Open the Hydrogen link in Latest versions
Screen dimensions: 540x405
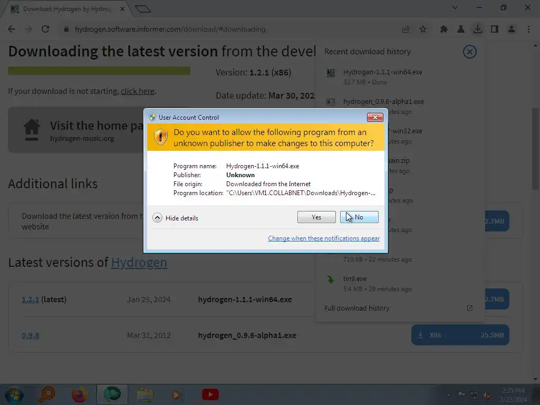[x=139, y=263]
